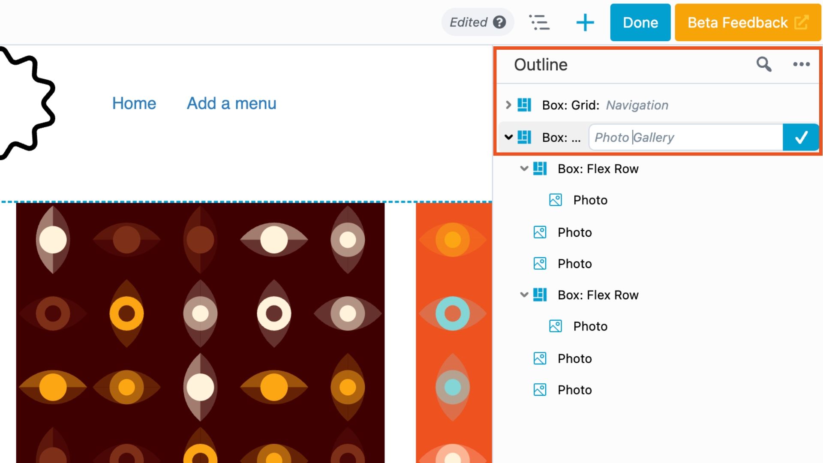The height and width of the screenshot is (463, 823).
Task: Click the Box Grid Navigation module icon
Action: pyautogui.click(x=524, y=105)
